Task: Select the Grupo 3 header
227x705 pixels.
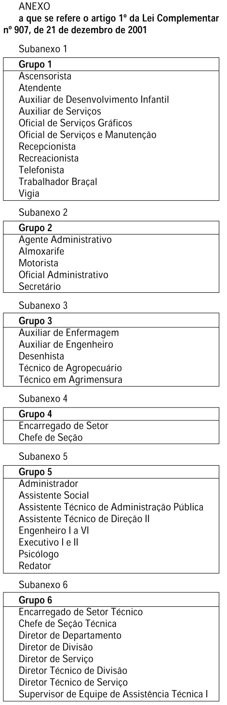Action: pyautogui.click(x=35, y=321)
